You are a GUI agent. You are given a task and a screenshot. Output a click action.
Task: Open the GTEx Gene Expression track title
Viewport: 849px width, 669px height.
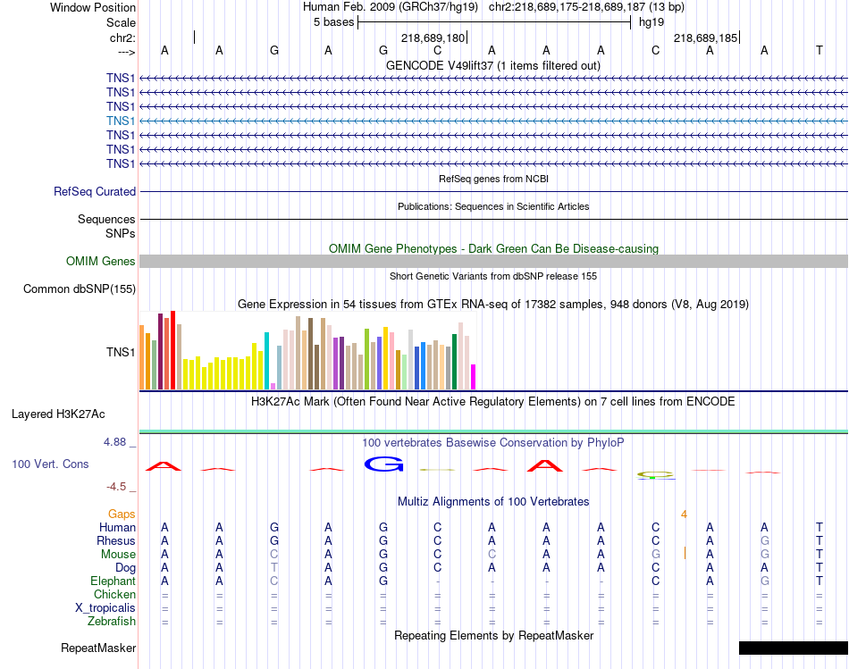point(493,305)
